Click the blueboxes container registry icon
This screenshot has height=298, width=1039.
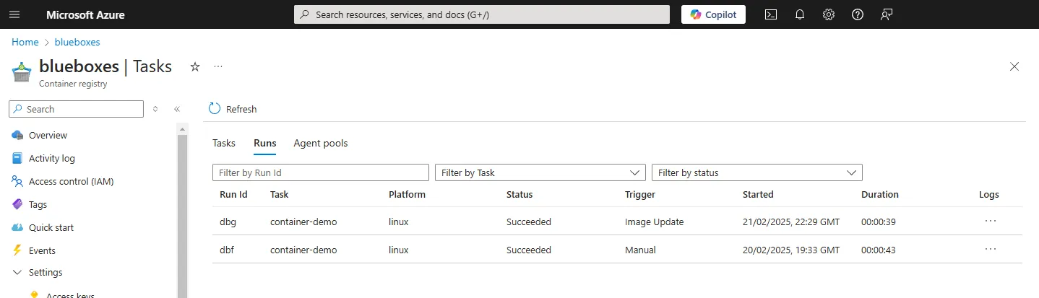pos(22,71)
